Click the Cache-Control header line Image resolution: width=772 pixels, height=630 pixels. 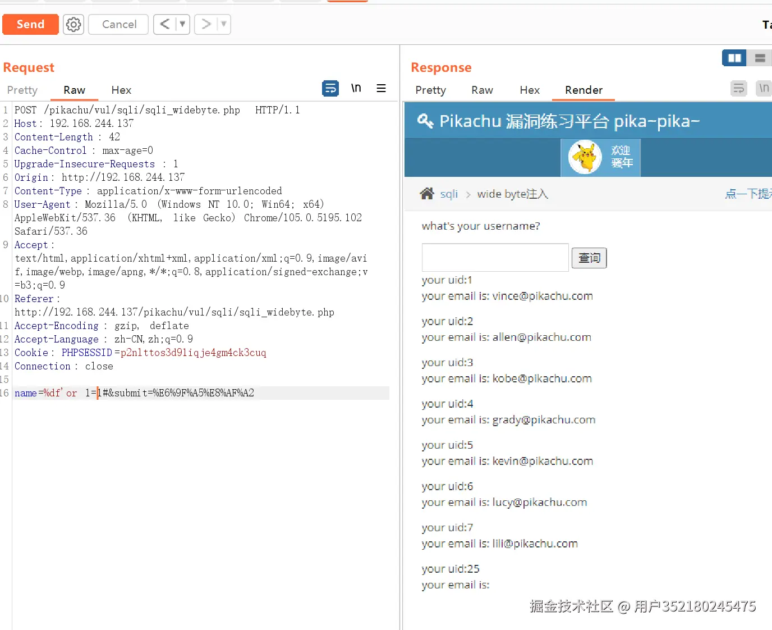click(x=84, y=150)
